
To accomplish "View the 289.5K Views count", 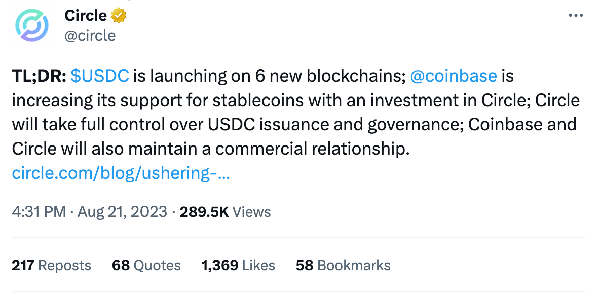I will pos(226,212).
